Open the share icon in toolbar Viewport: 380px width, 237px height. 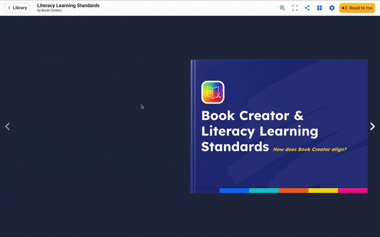[307, 8]
